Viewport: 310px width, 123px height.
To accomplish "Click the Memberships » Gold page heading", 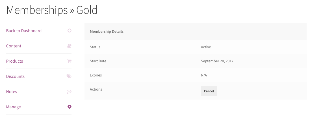I will pyautogui.click(x=52, y=10).
